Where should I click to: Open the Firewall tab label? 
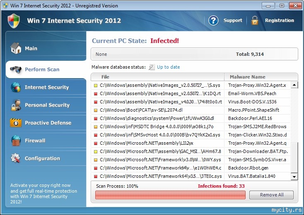pyautogui.click(x=35, y=141)
